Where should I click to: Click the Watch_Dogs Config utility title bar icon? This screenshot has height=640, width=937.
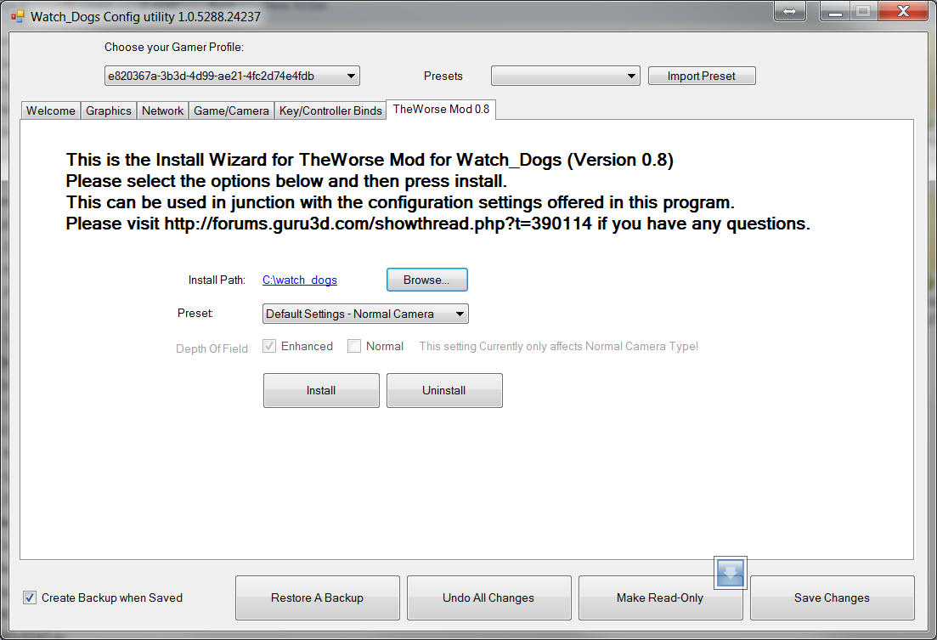(x=17, y=16)
